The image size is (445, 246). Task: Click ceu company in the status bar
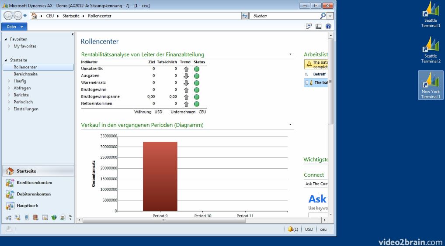tap(323, 229)
